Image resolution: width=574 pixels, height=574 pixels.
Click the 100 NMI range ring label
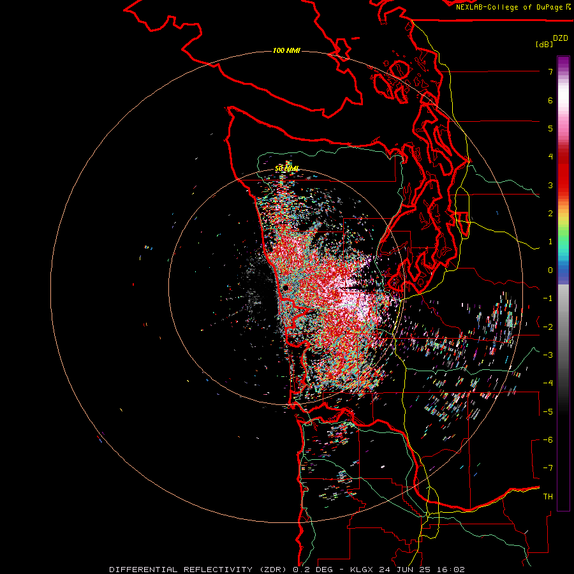pos(286,50)
